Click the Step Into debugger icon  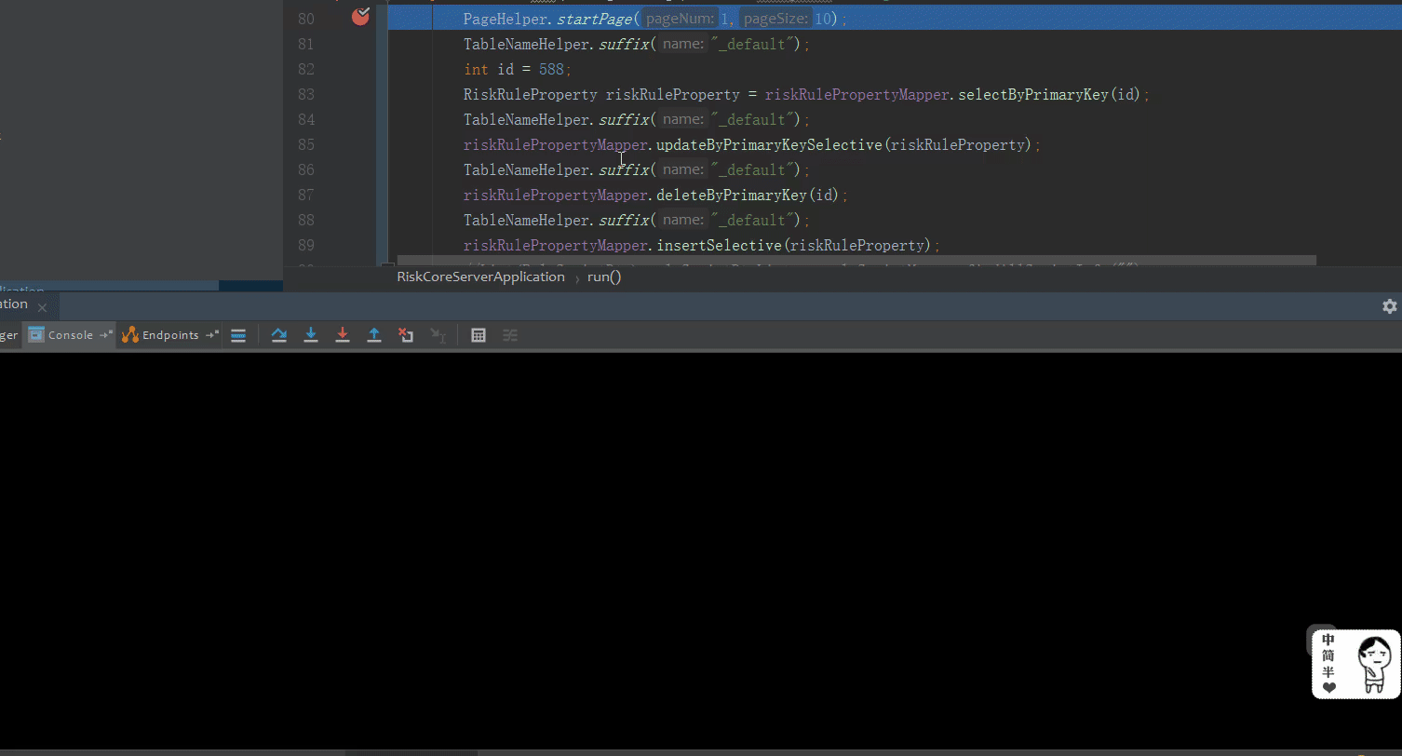coord(311,335)
